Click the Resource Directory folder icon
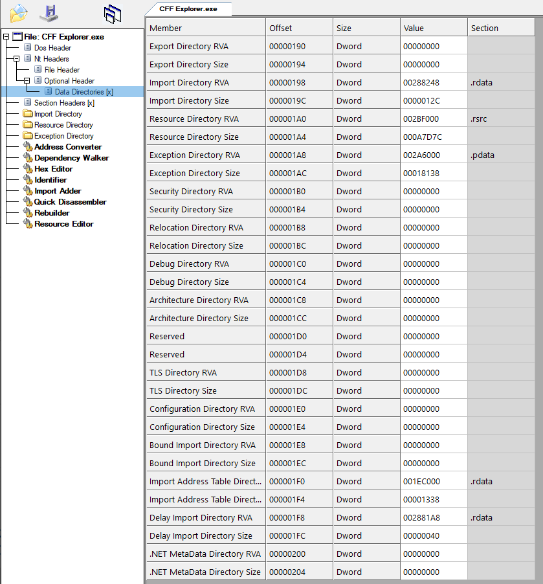The image size is (543, 584). (x=28, y=124)
